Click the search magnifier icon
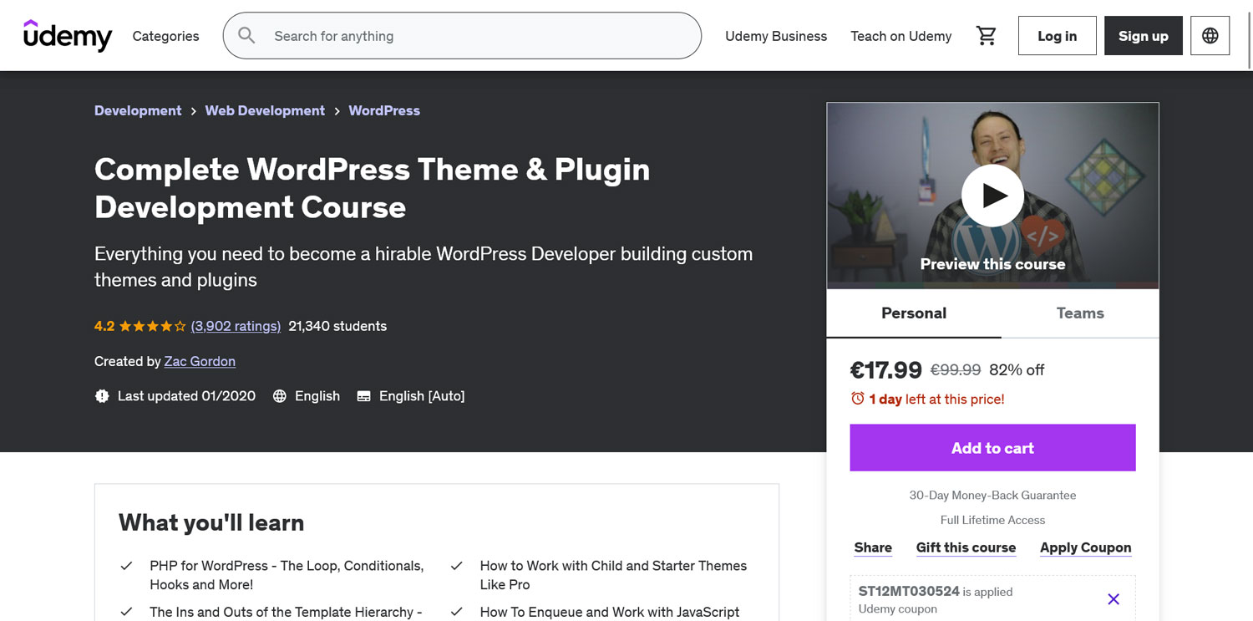 pyautogui.click(x=246, y=36)
